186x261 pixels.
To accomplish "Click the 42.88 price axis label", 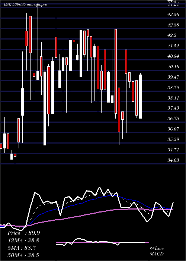I will click(x=173, y=25).
